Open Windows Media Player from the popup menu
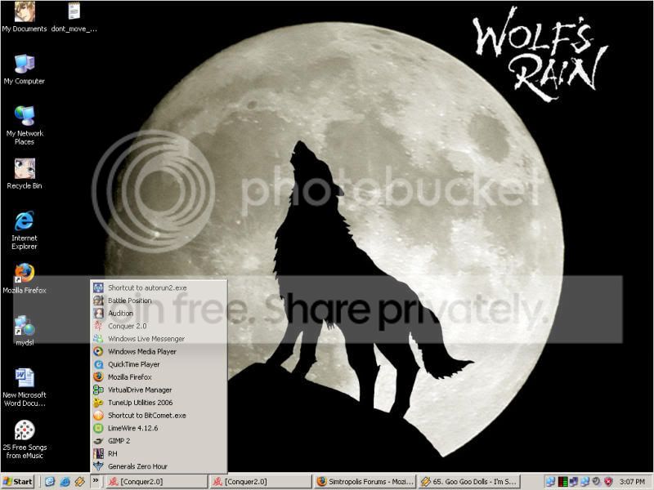This screenshot has width=654, height=490. (x=159, y=352)
